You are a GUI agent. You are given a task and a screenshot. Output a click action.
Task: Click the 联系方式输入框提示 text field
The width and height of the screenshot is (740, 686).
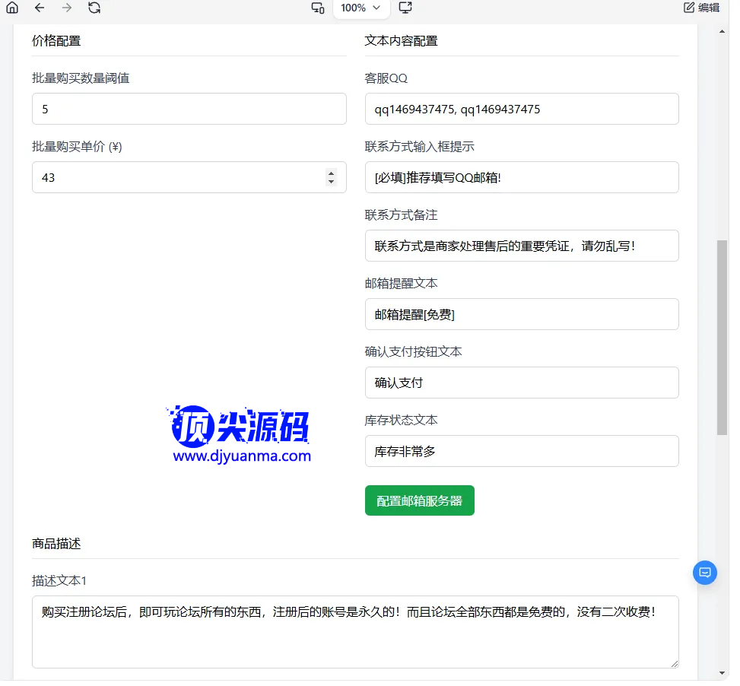coord(521,177)
